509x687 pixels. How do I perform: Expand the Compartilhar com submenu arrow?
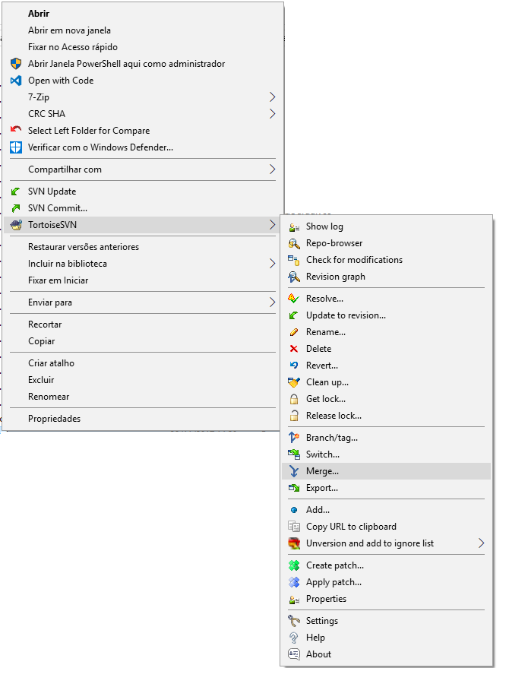(x=273, y=169)
